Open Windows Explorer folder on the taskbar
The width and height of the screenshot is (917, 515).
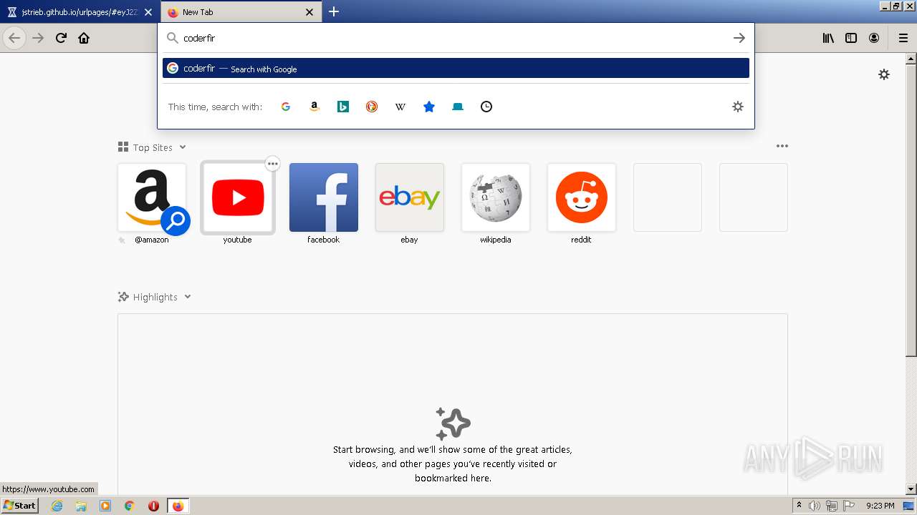click(81, 506)
